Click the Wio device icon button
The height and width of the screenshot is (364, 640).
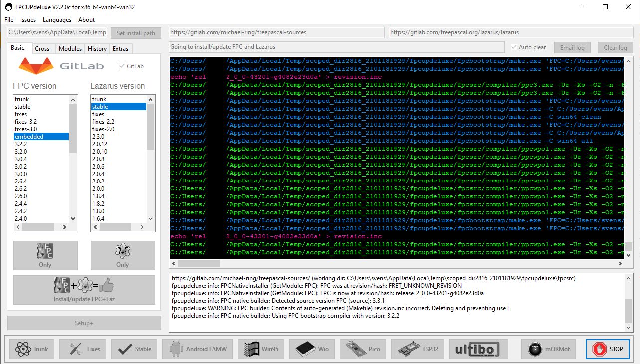[x=313, y=349]
